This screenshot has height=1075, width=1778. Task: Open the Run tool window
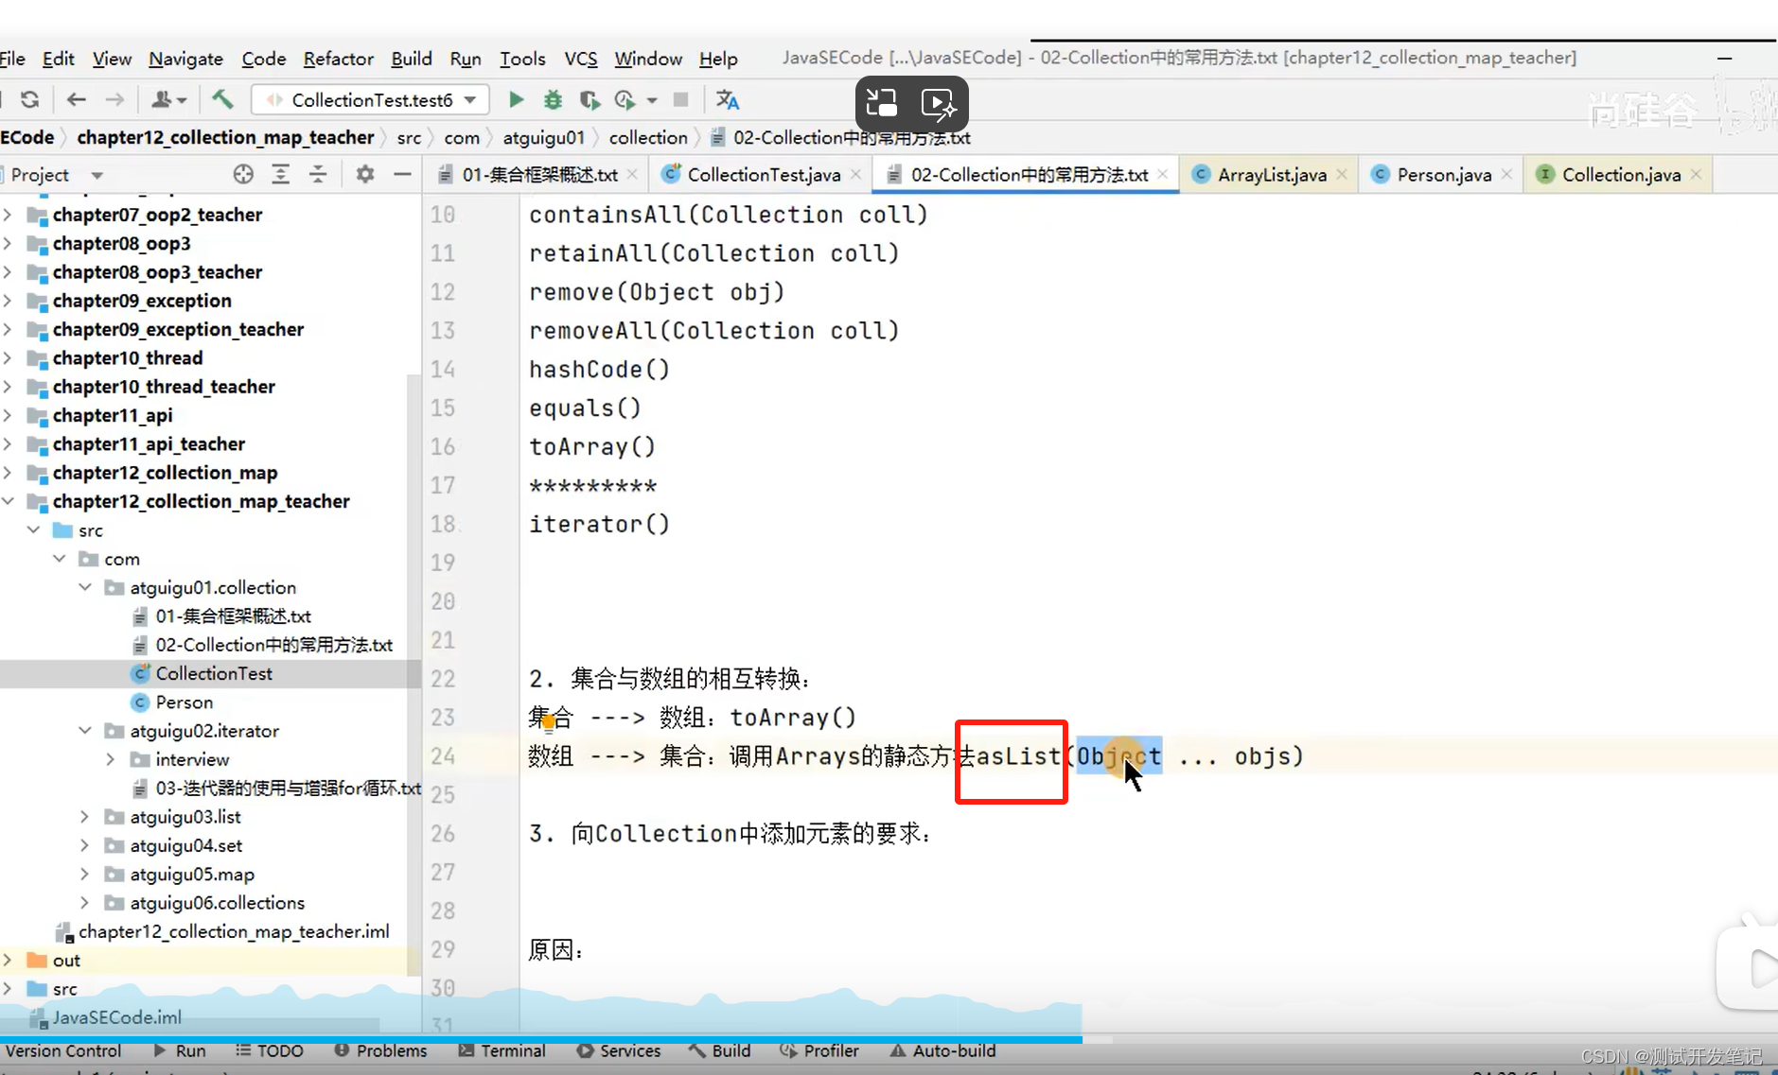coord(180,1050)
